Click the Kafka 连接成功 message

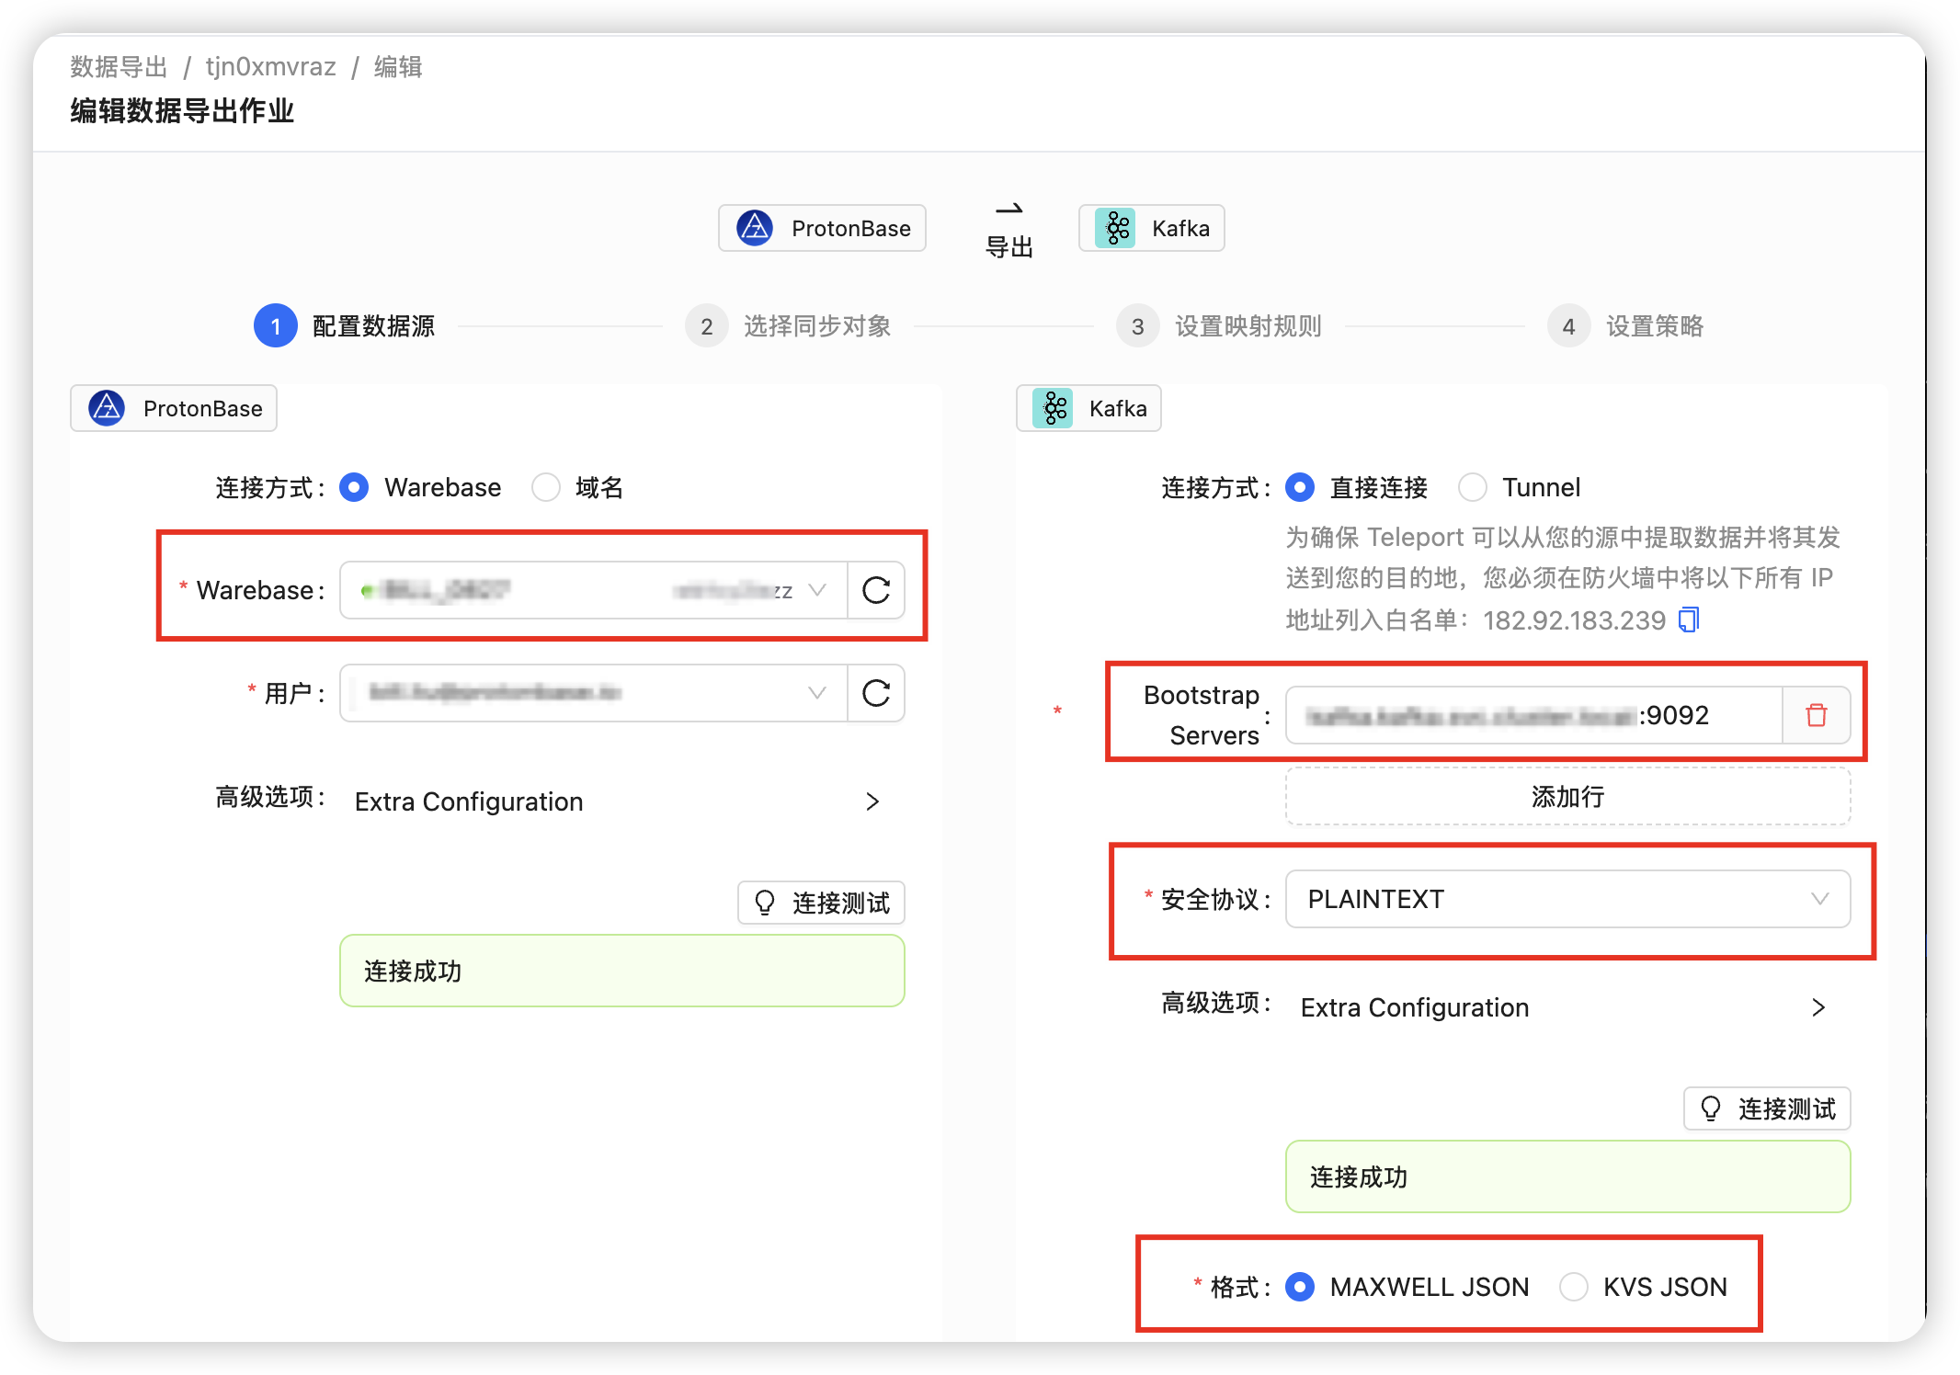point(1567,1176)
